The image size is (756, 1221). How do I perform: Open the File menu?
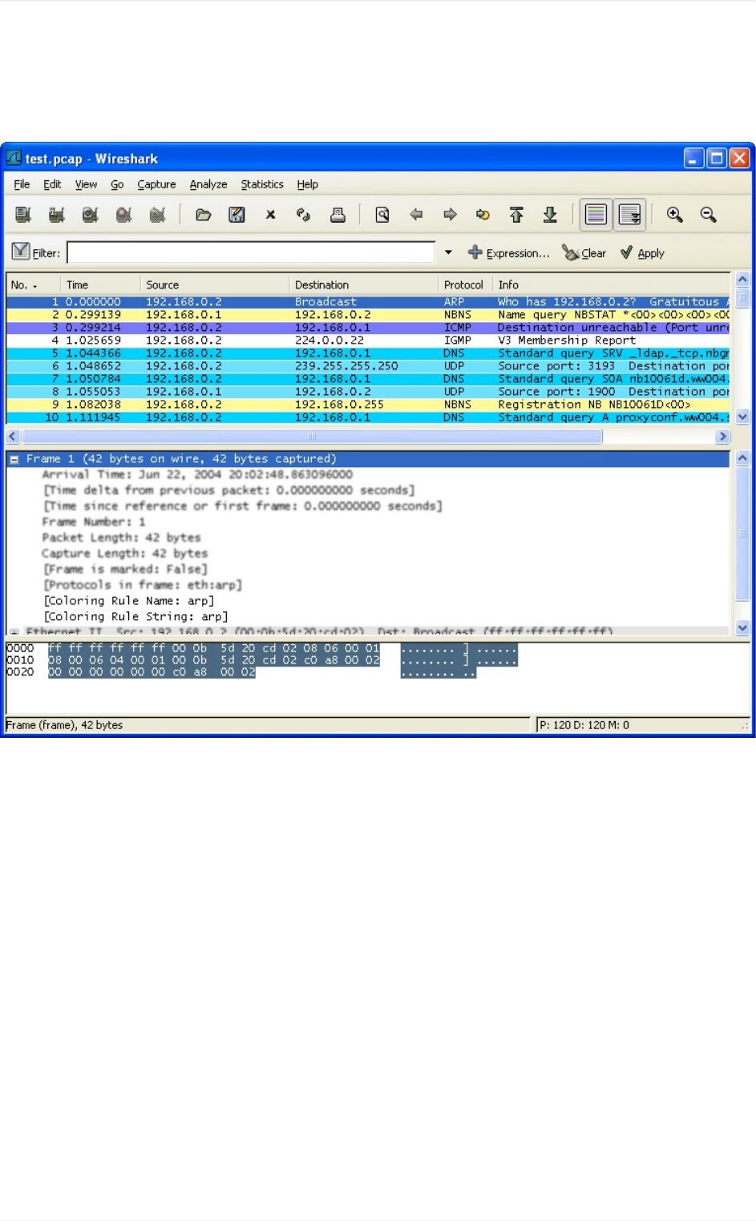point(22,184)
